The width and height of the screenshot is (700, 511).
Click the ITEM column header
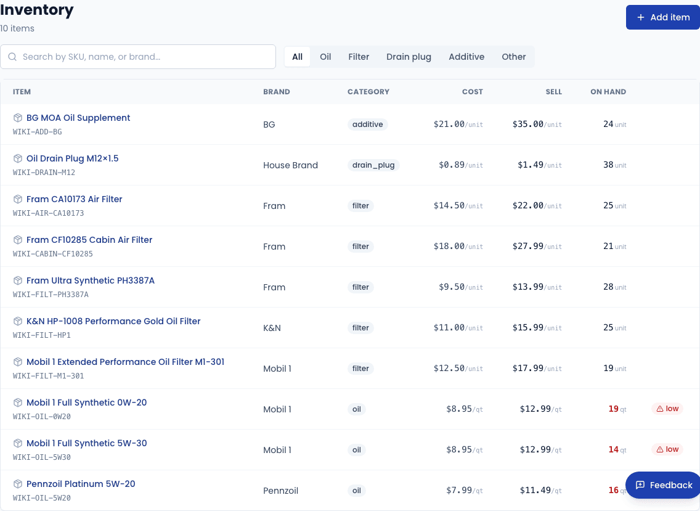coord(22,92)
